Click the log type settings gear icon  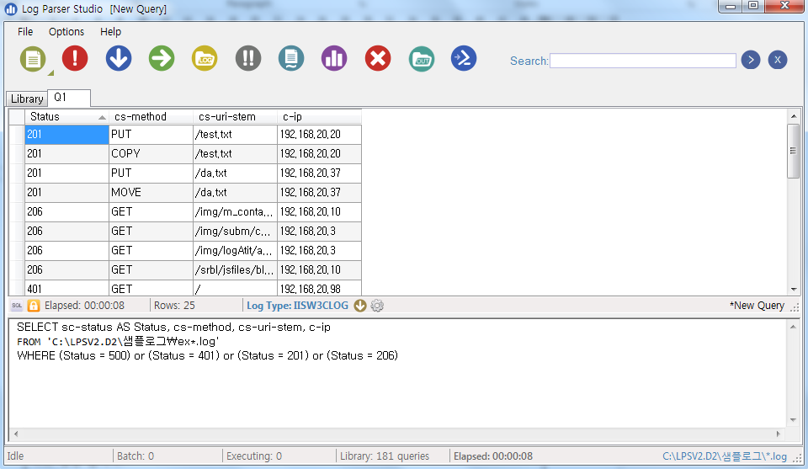(377, 306)
